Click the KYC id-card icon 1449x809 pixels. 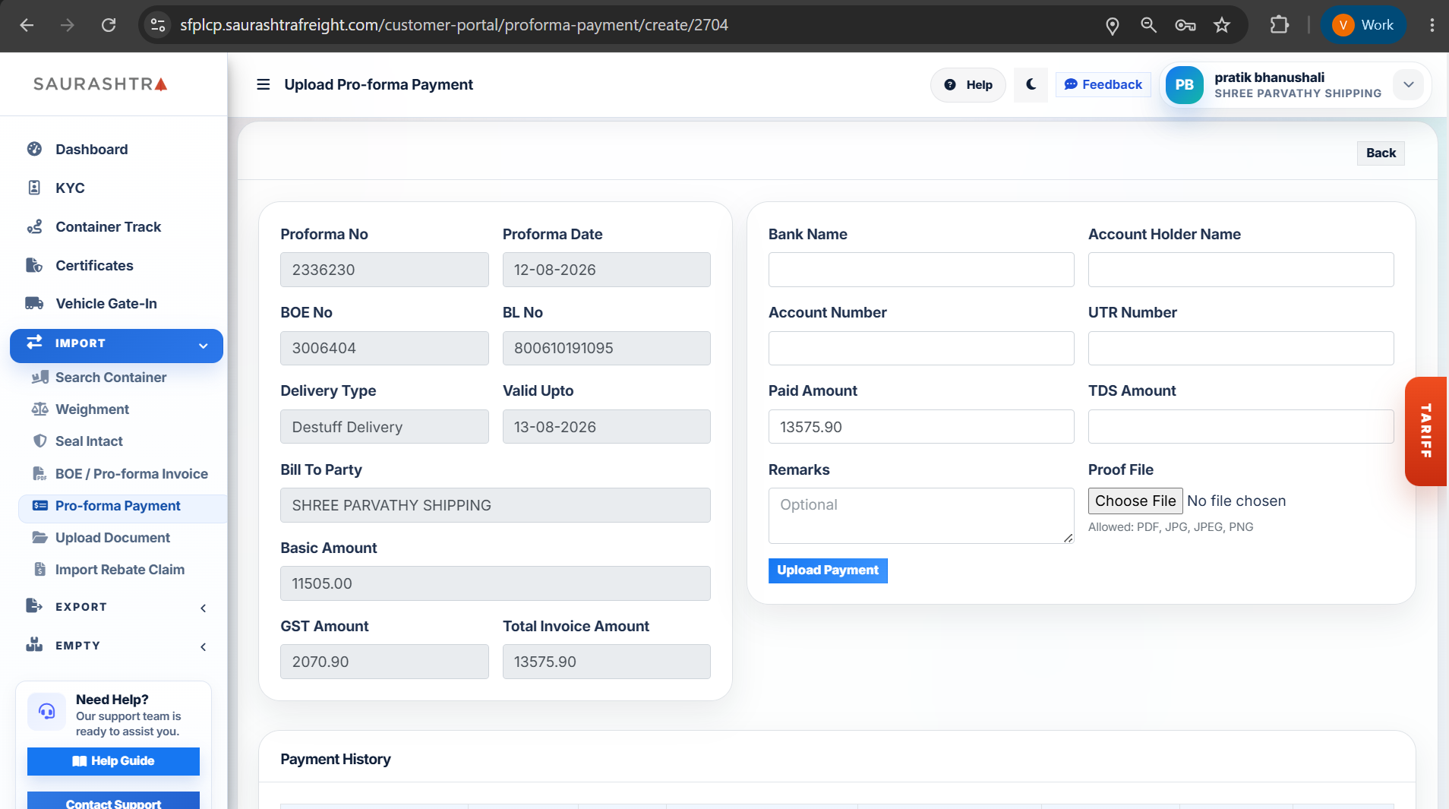pyautogui.click(x=34, y=188)
